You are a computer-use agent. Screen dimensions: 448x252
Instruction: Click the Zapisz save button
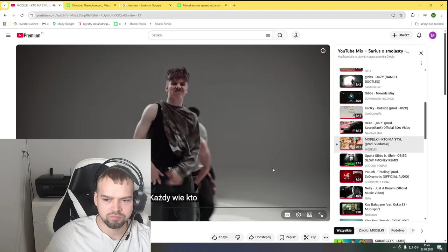click(x=287, y=237)
